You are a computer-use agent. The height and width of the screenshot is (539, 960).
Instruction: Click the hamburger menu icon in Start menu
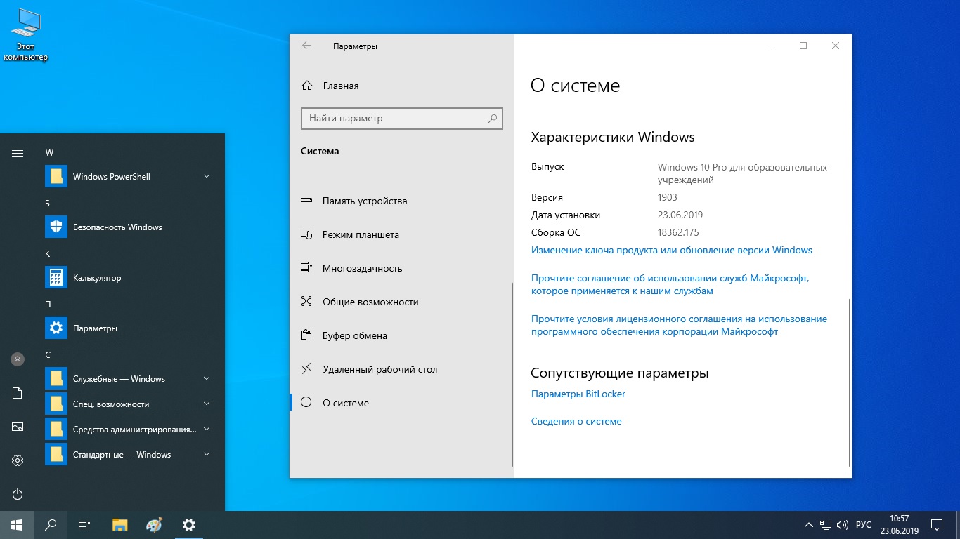click(18, 153)
